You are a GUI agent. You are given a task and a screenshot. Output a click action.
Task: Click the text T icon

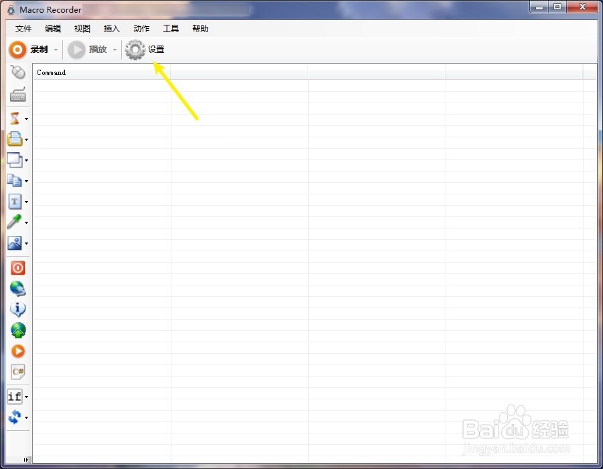[15, 202]
